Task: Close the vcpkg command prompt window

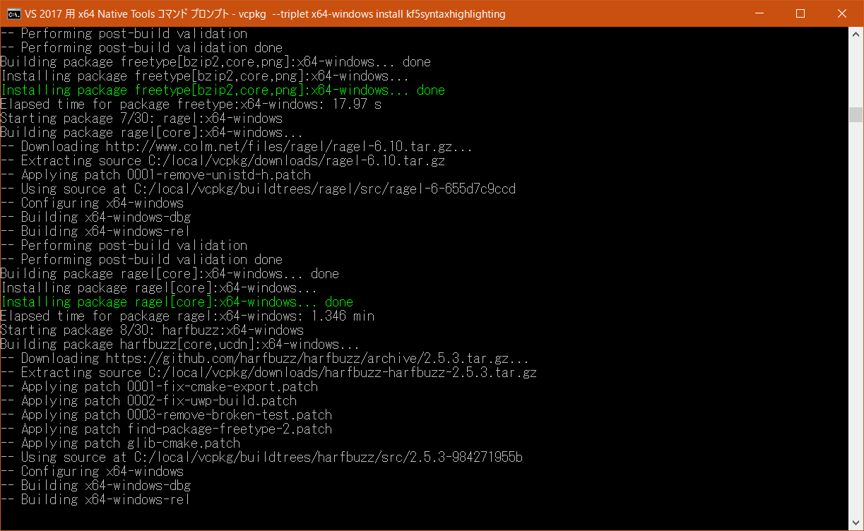Action: tap(841, 13)
